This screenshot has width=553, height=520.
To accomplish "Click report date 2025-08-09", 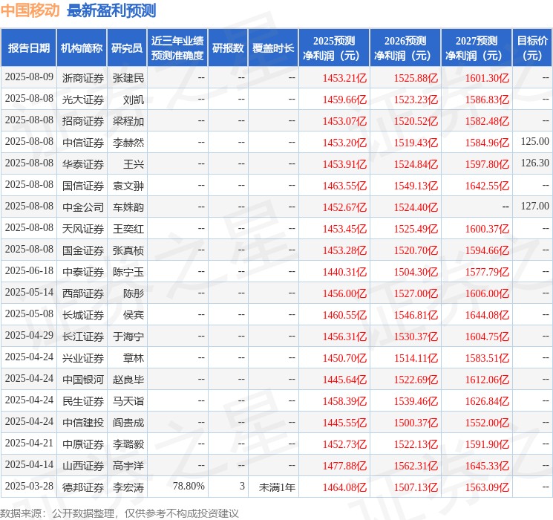I will pos(29,77).
